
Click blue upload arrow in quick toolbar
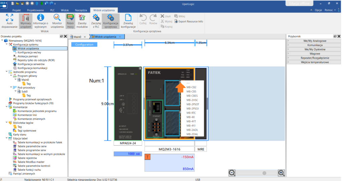(37, 3)
